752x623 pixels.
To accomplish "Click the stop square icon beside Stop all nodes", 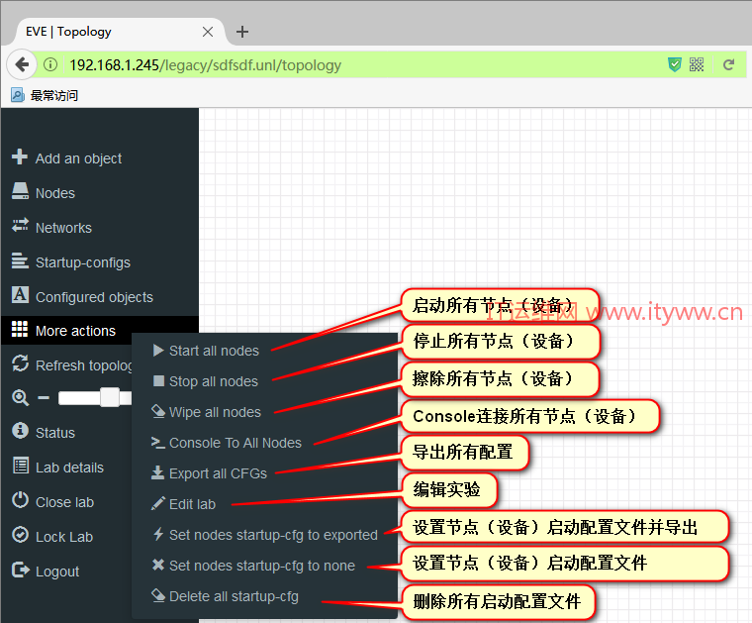I will (158, 381).
